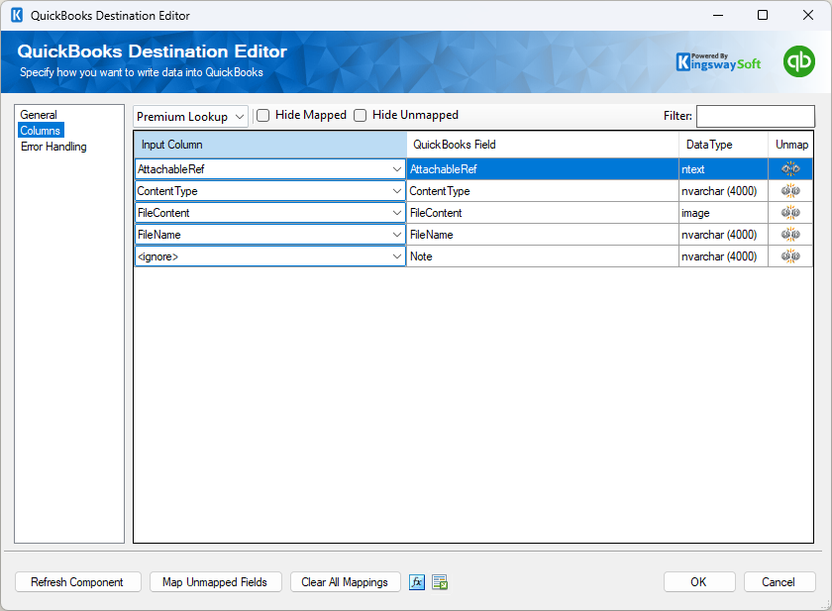Unmap the ContentType field
832x611 pixels.
pyautogui.click(x=790, y=191)
